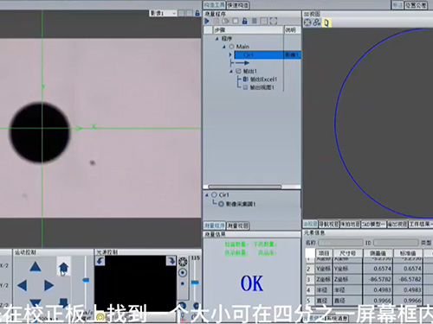Select the ring light icon

coord(183,262)
